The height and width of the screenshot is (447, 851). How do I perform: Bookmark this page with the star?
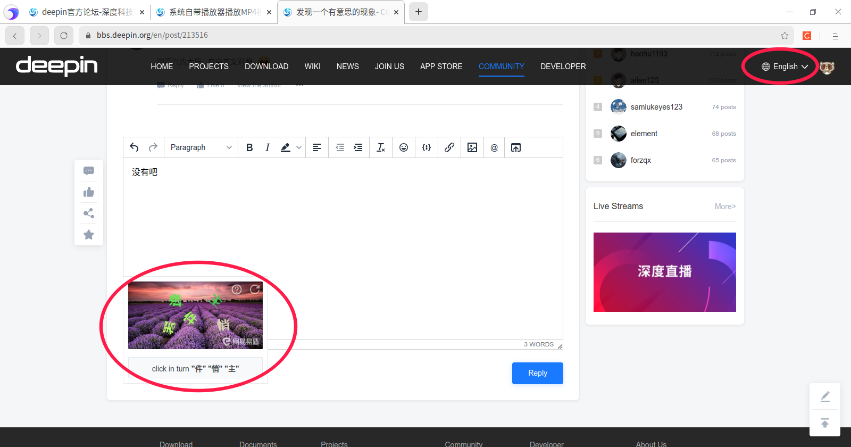point(785,35)
